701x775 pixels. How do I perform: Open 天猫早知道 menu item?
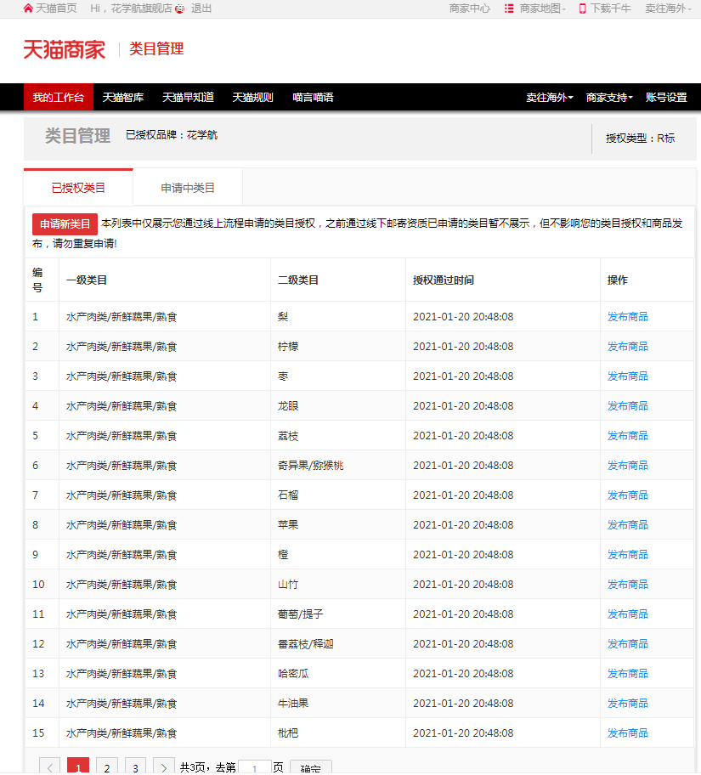tap(188, 98)
